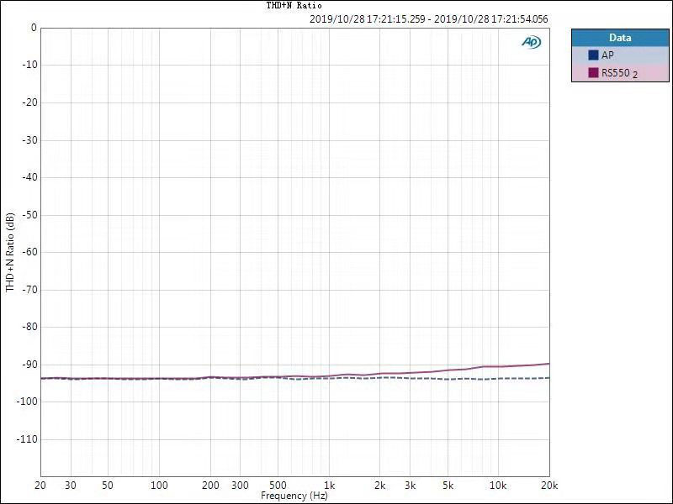673x504 pixels.
Task: Click the 1k tick on frequency axis
Action: [330, 486]
